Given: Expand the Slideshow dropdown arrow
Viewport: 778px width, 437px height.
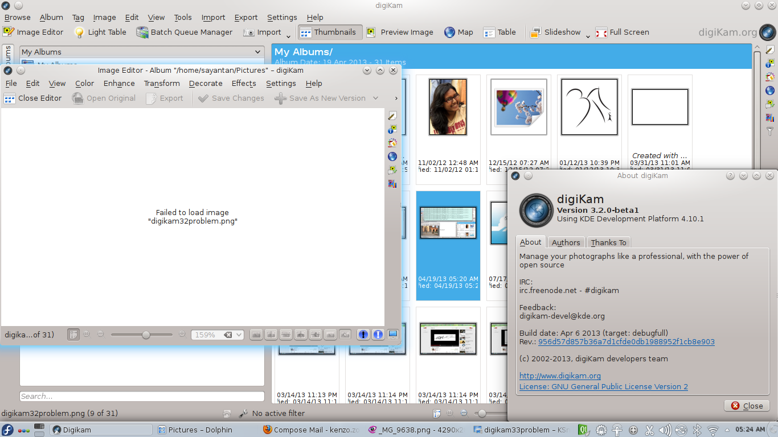Looking at the screenshot, I should [588, 35].
